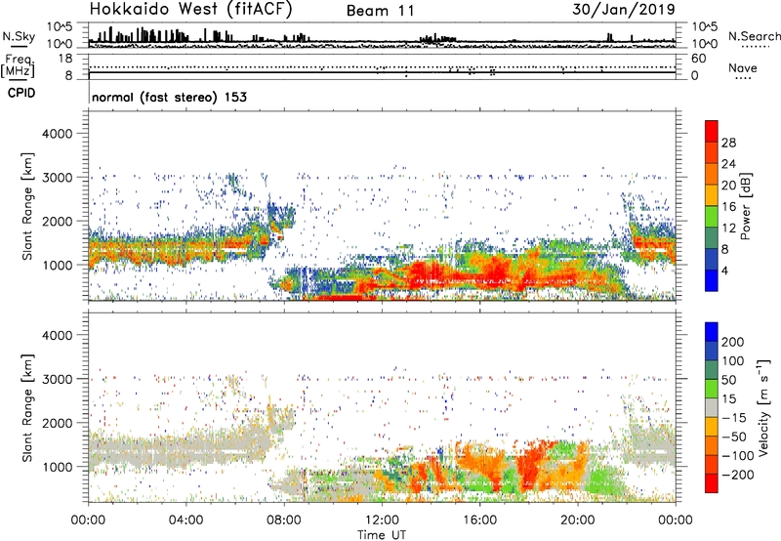Click the '08:00' time tick label

click(284, 520)
